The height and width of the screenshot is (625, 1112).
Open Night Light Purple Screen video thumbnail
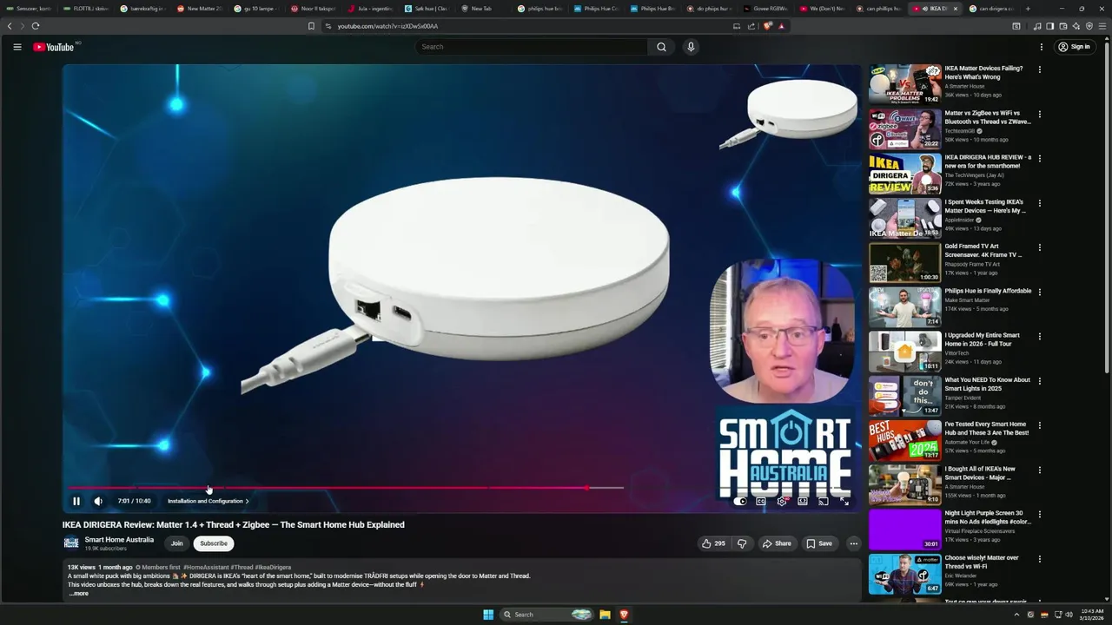click(x=904, y=529)
